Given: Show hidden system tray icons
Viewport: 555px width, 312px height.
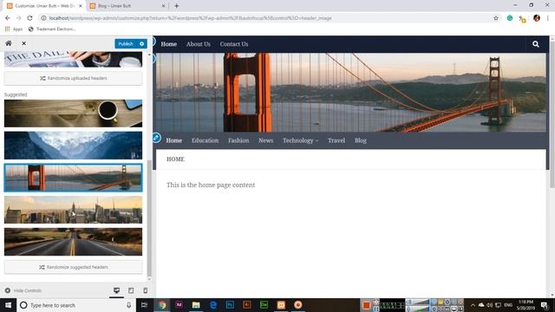Looking at the screenshot, I should point(473,305).
